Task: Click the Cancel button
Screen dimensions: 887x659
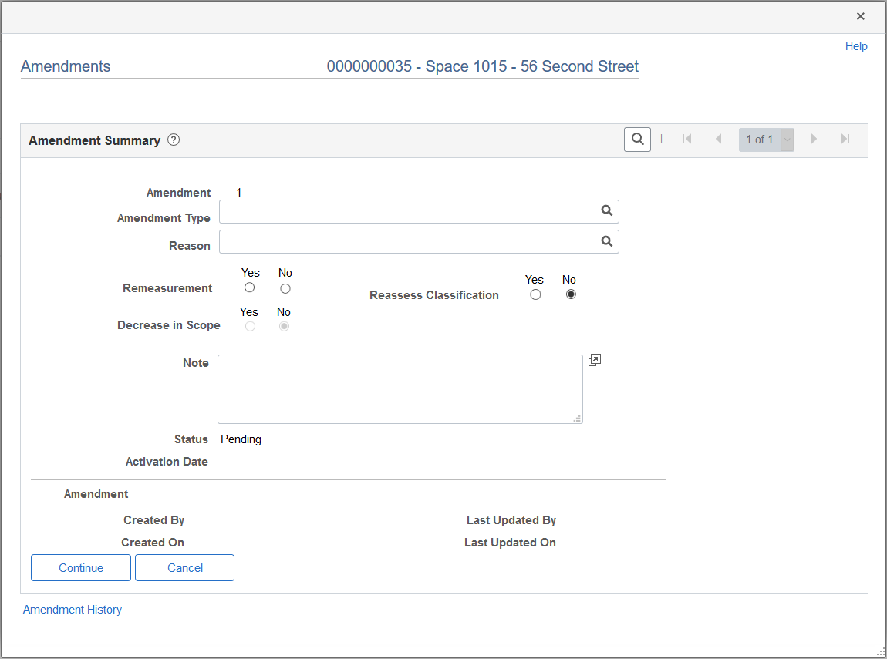Action: (184, 567)
